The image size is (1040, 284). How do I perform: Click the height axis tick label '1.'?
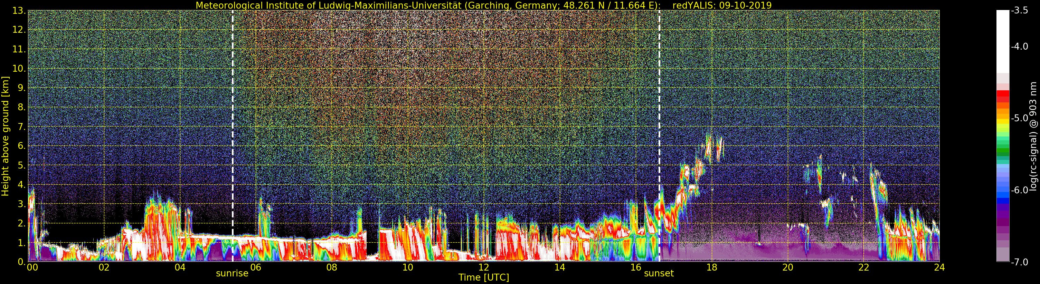pyautogui.click(x=21, y=243)
